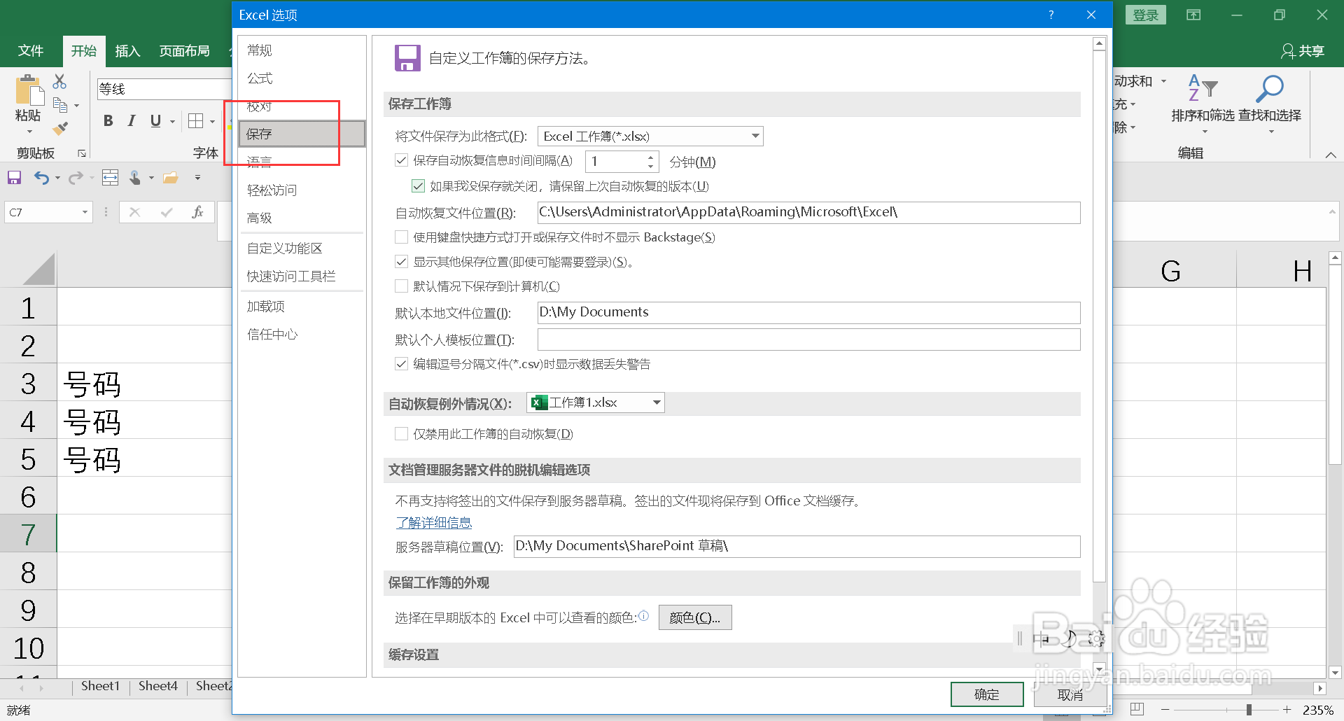Screen dimensions: 1344x721
Task: Click the IME settings gear icon
Action: 1096,638
